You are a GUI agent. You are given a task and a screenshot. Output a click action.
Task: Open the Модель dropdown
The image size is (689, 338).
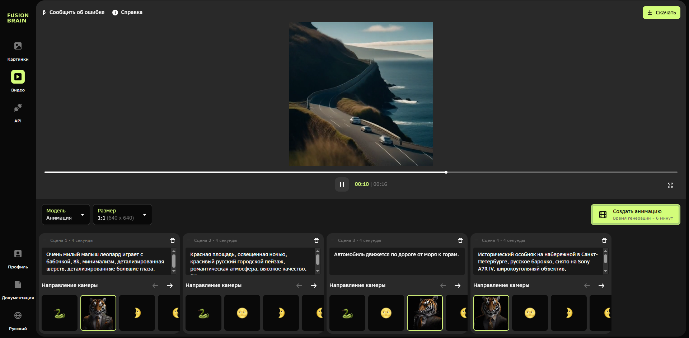point(66,215)
